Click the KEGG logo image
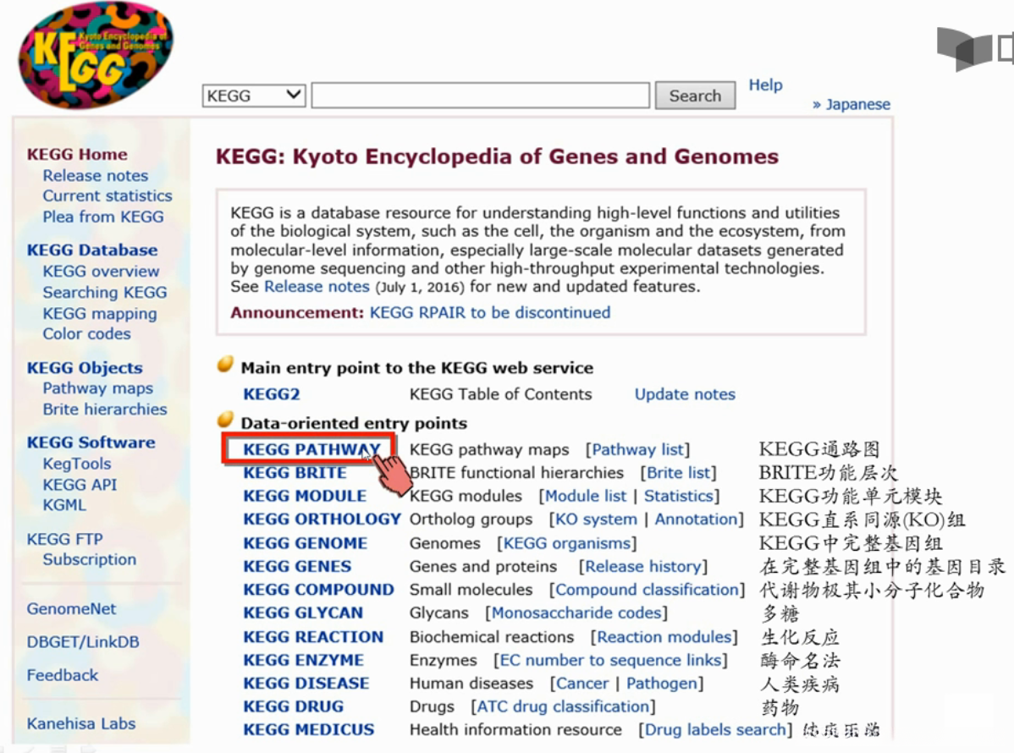Image resolution: width=1014 pixels, height=753 pixels. tap(95, 54)
